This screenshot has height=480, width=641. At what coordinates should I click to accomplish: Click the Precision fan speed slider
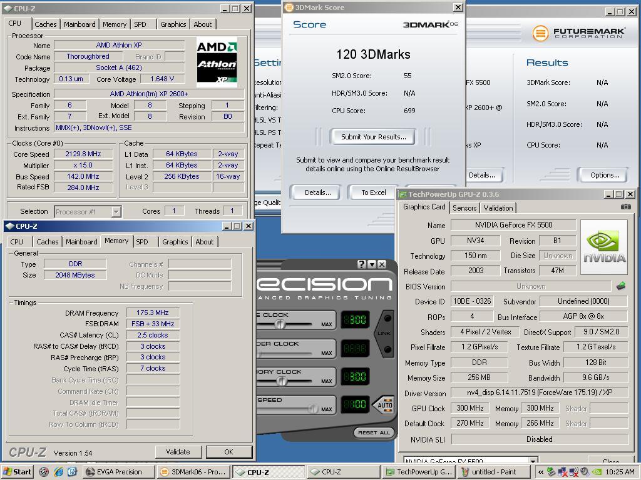(313, 409)
